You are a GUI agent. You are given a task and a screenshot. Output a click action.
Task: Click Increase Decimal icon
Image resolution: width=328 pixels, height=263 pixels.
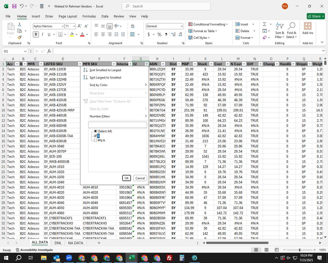(x=173, y=34)
